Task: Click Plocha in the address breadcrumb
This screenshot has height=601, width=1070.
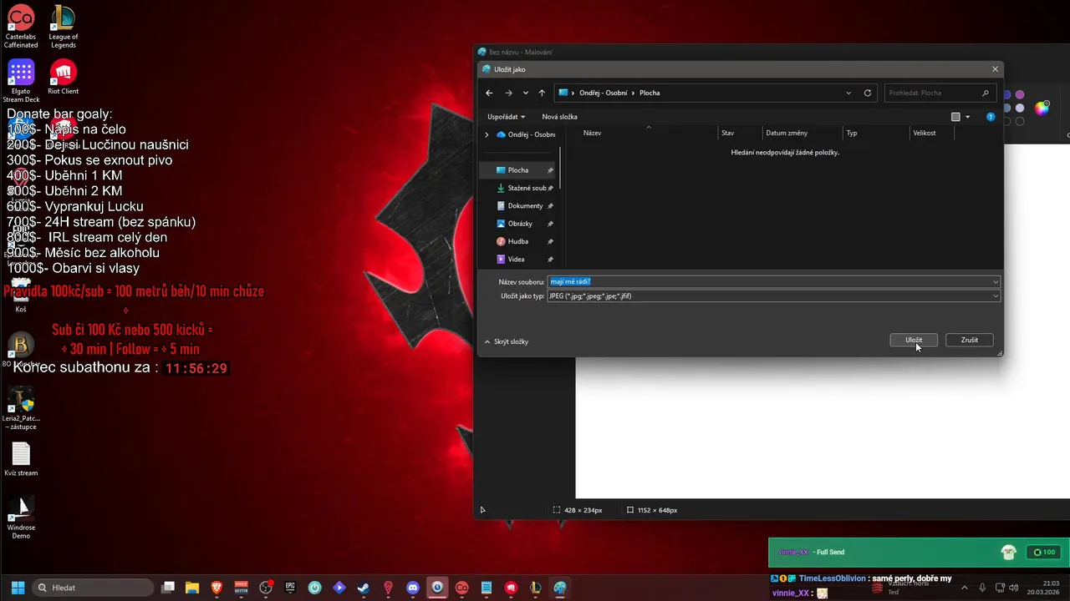Action: click(x=650, y=93)
